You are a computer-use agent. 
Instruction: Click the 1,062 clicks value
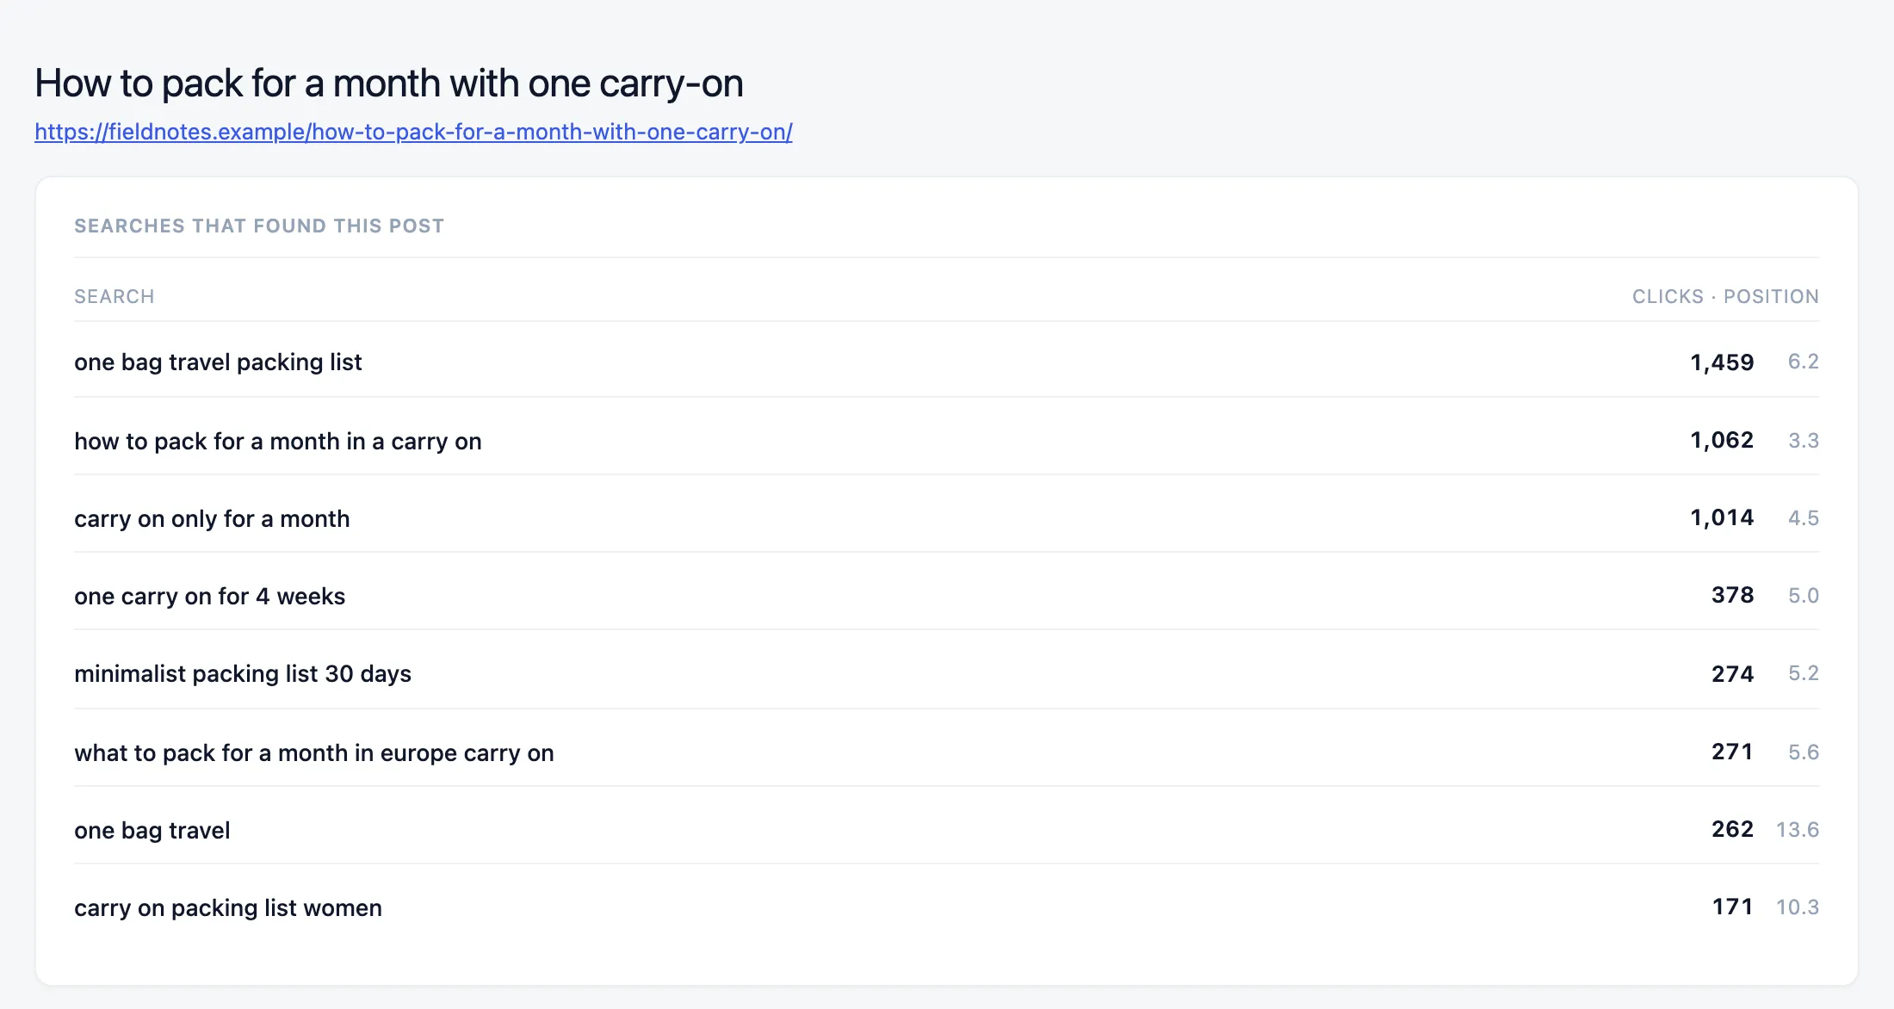point(1722,441)
